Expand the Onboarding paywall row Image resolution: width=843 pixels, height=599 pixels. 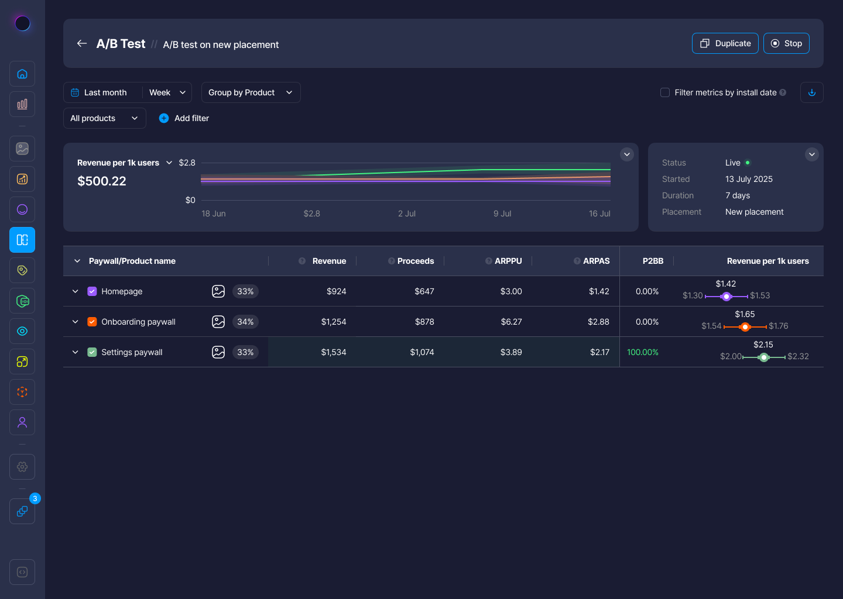coord(76,322)
